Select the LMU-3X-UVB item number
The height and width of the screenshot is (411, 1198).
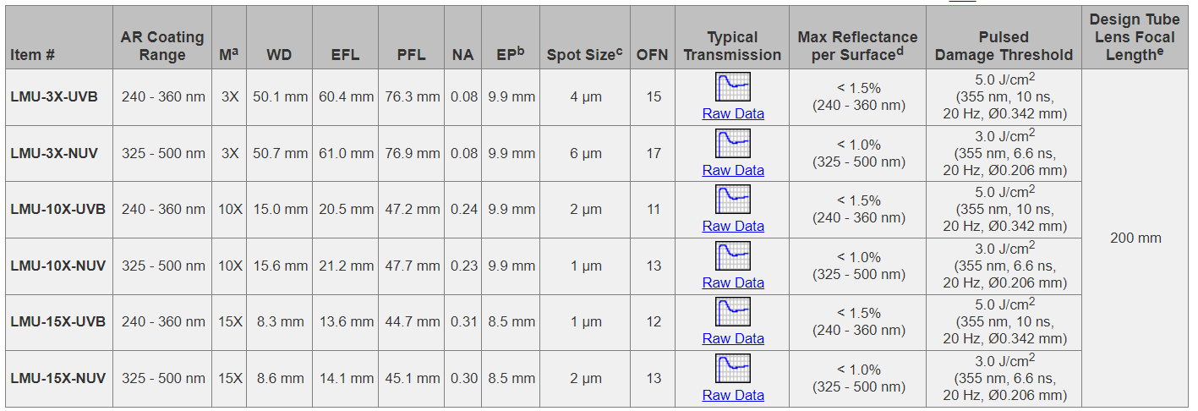click(x=54, y=96)
